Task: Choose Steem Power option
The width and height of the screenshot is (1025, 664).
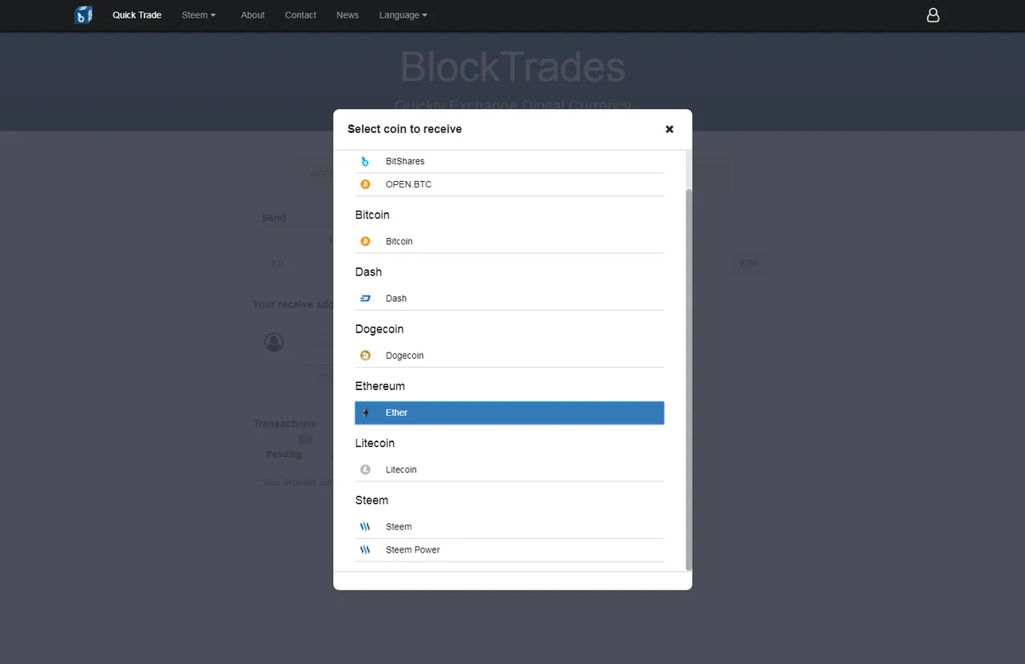Action: pos(509,549)
